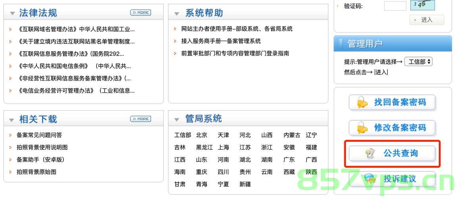The height and width of the screenshot is (198, 461).
Task: Click the 进入 link under management user
Action: [381, 72]
